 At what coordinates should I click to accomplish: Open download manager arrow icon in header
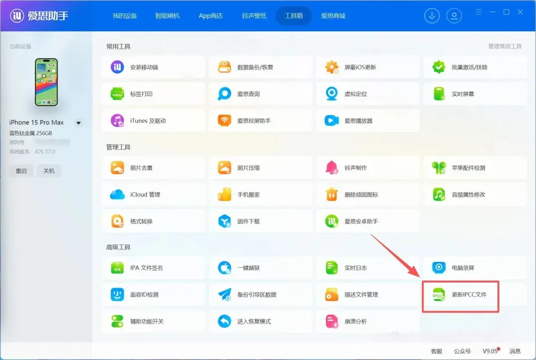(432, 16)
